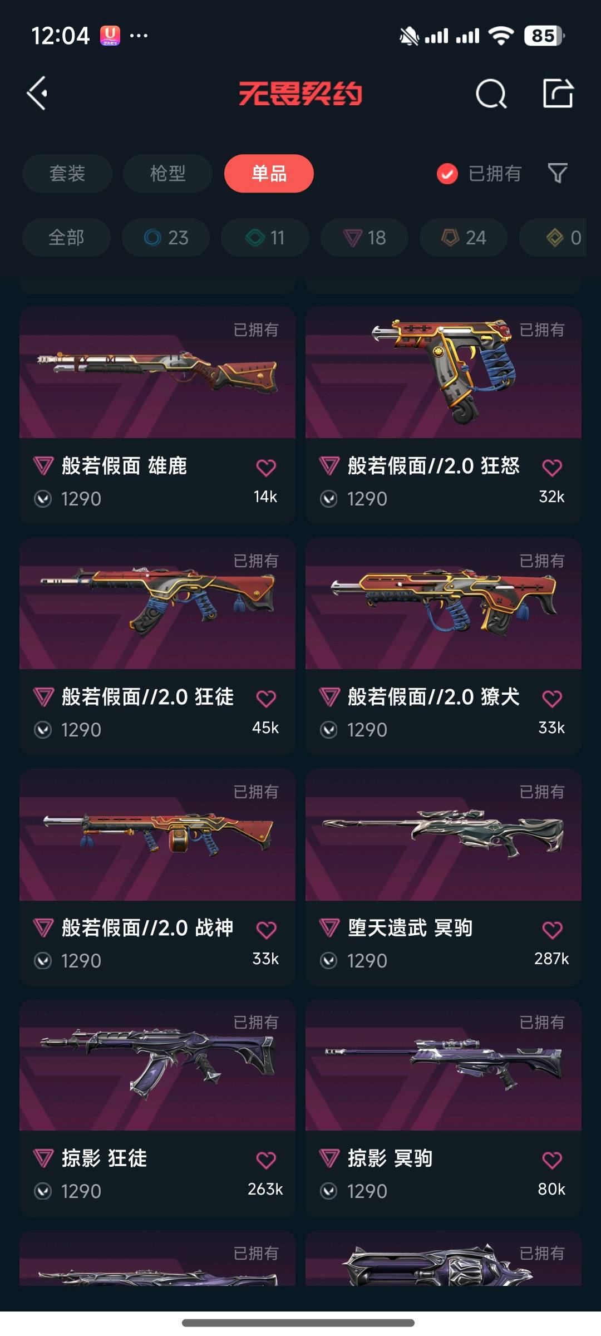This screenshot has width=601, height=1336.
Task: Favorite the 般若假面 雄鹿 skin heart
Action: (266, 468)
